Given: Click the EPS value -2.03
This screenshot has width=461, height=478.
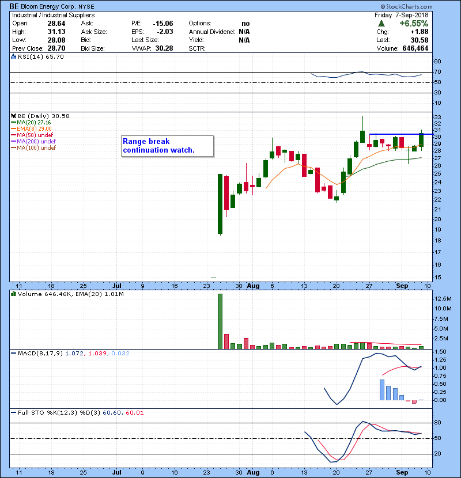Looking at the screenshot, I should tap(165, 32).
